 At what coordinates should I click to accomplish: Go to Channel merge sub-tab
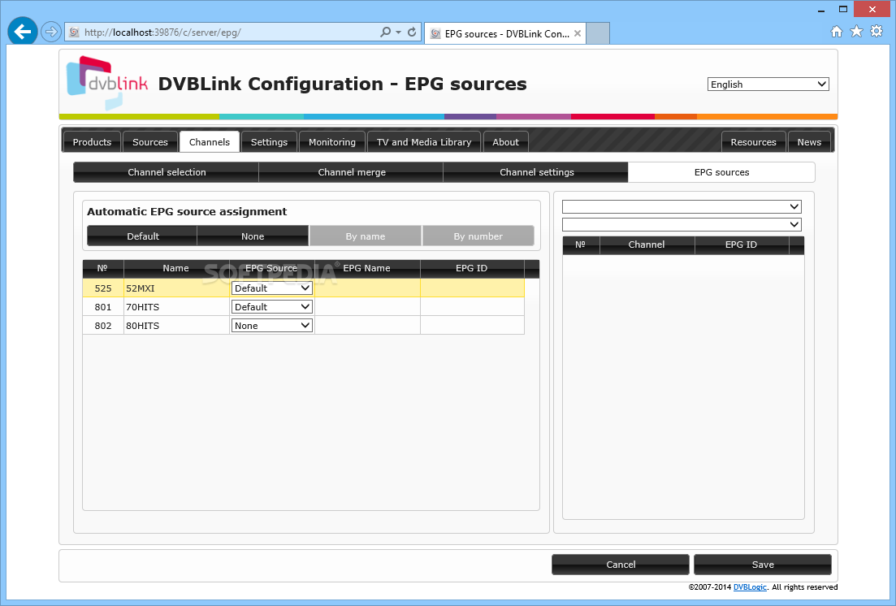[x=352, y=172]
